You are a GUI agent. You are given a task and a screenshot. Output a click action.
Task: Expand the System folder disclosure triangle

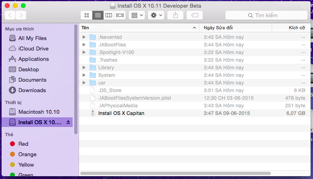(84, 75)
